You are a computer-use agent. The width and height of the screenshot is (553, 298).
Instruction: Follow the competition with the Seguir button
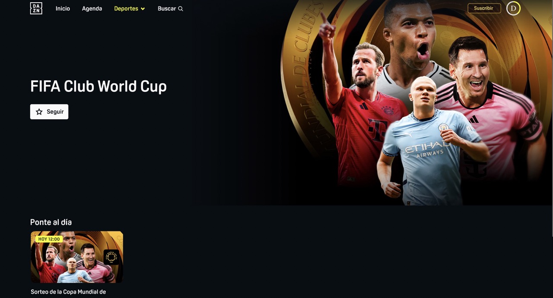[49, 111]
